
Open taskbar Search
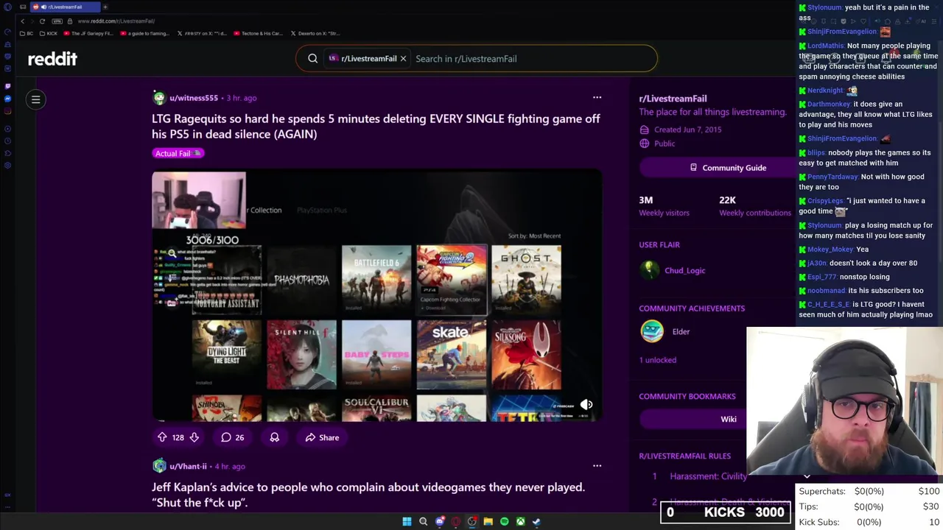click(x=423, y=521)
